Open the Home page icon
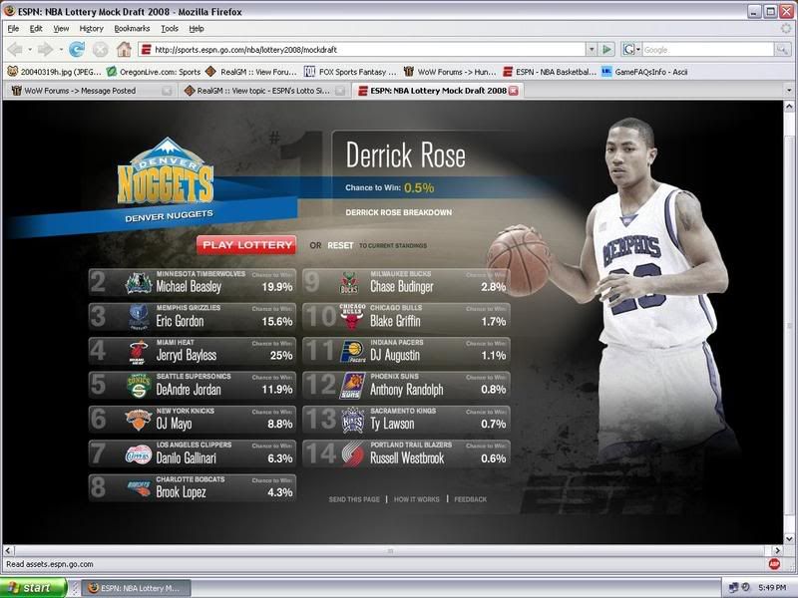This screenshot has width=798, height=598. (x=124, y=49)
